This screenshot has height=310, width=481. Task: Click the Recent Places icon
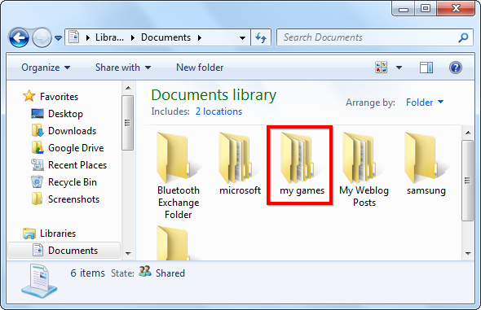click(38, 165)
